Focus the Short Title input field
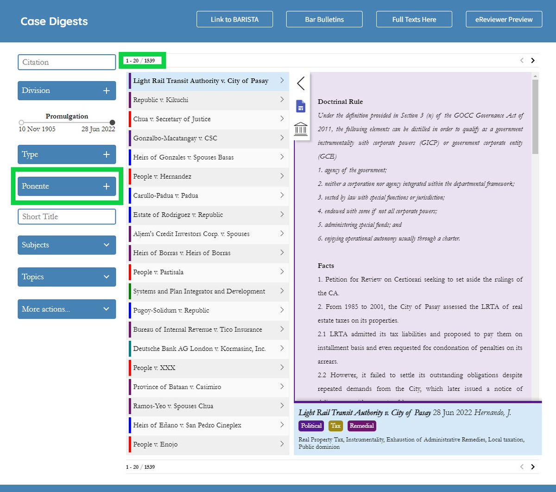This screenshot has width=556, height=492. point(67,217)
